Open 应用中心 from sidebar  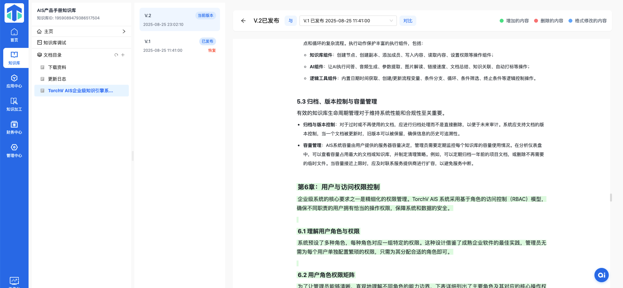point(14,81)
